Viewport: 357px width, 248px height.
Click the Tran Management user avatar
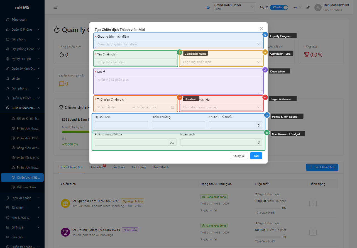318,8
